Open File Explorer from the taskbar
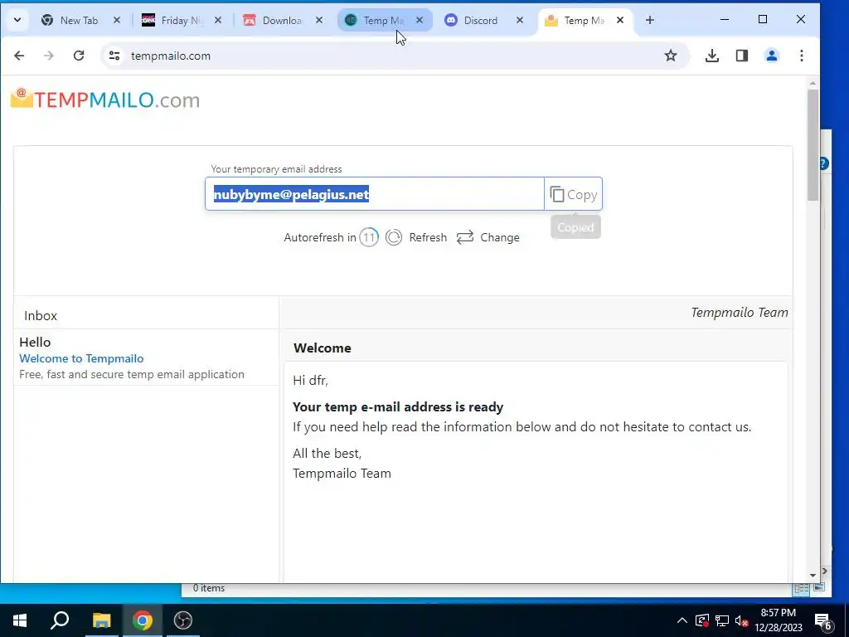The image size is (849, 637). coord(101,620)
